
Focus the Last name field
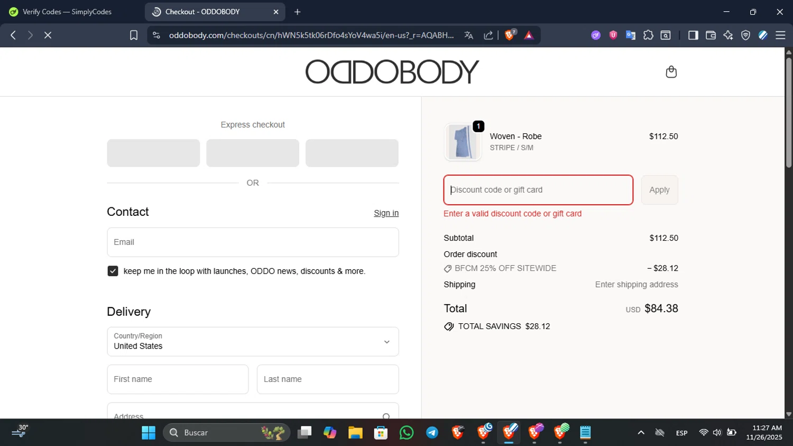click(328, 379)
